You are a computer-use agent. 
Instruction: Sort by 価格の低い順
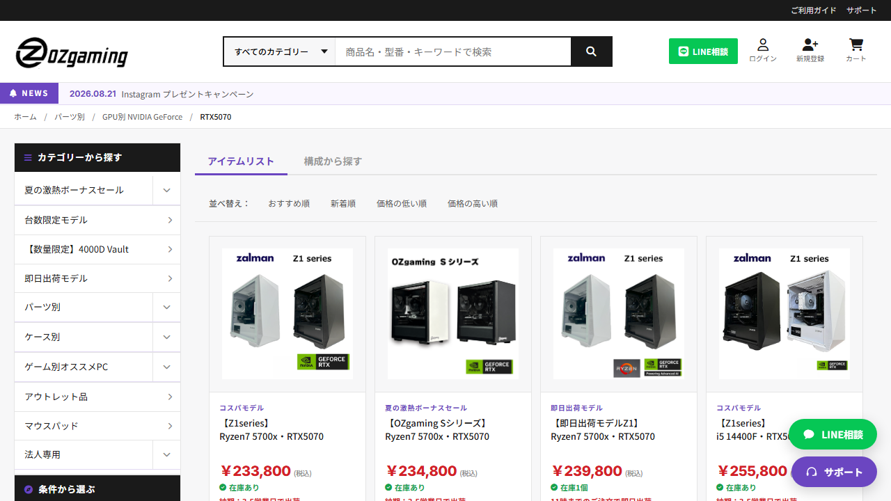click(x=402, y=204)
